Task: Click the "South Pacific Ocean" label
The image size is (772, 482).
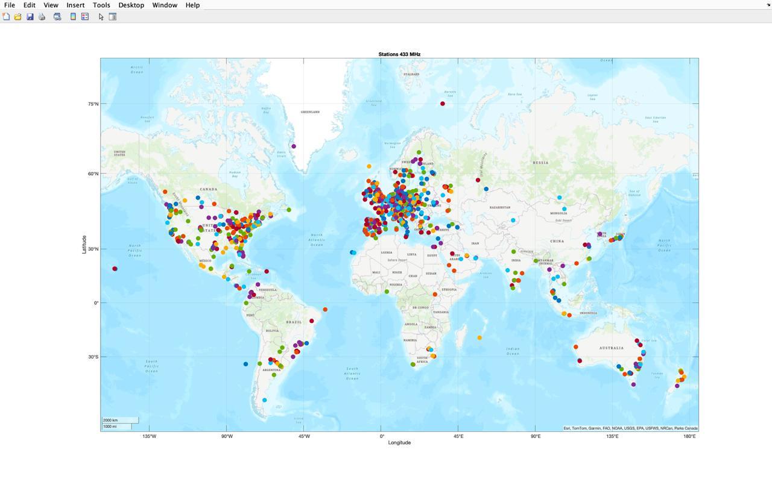Action: click(151, 366)
